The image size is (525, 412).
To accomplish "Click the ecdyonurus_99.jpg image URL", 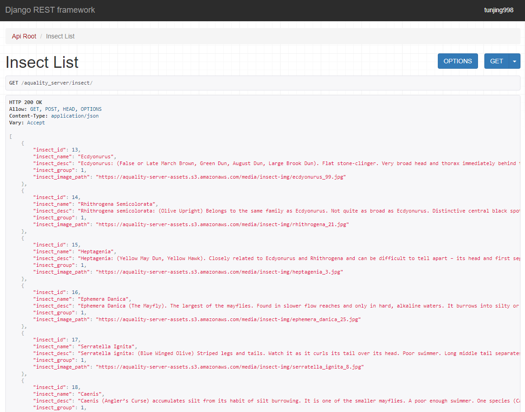I will (x=221, y=177).
